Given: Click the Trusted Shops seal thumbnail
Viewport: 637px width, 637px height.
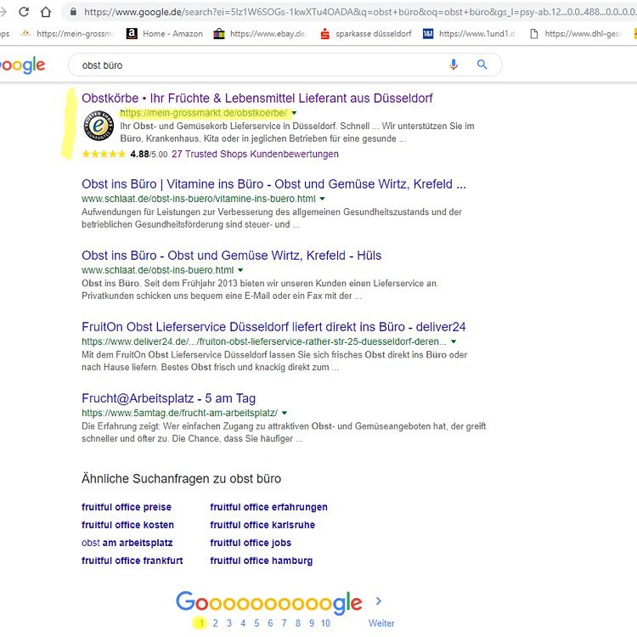Looking at the screenshot, I should tap(99, 126).
